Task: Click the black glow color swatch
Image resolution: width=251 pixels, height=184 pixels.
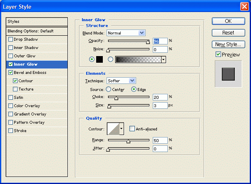Action: click(x=99, y=59)
